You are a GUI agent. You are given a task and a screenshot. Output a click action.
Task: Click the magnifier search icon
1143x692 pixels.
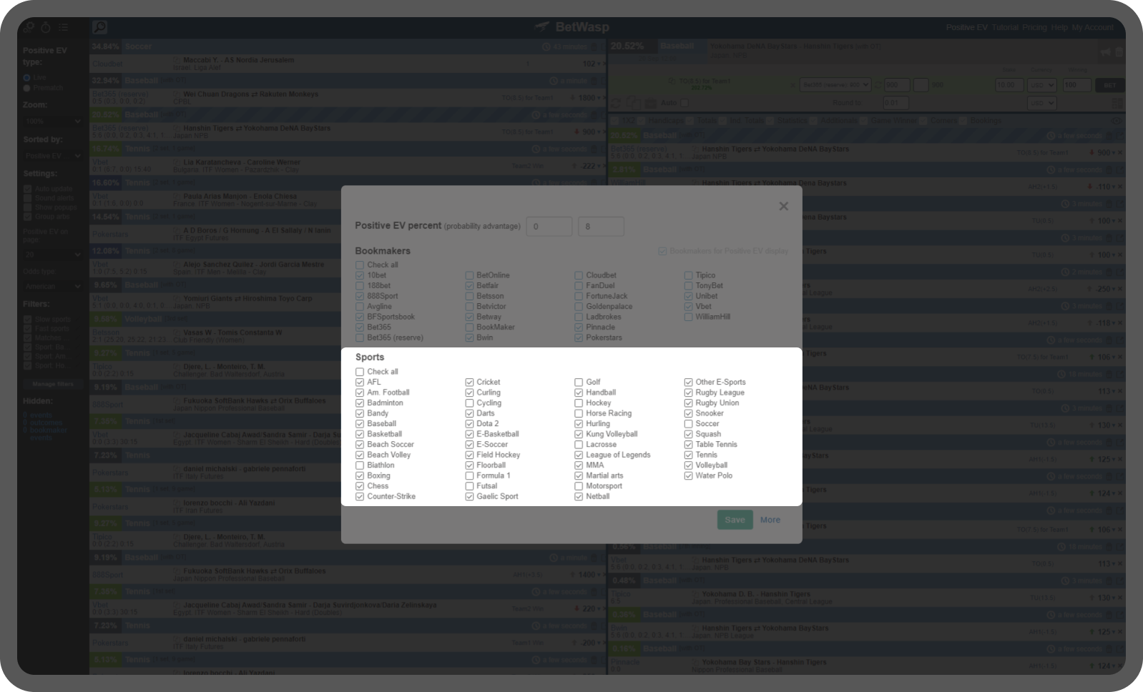(x=100, y=27)
